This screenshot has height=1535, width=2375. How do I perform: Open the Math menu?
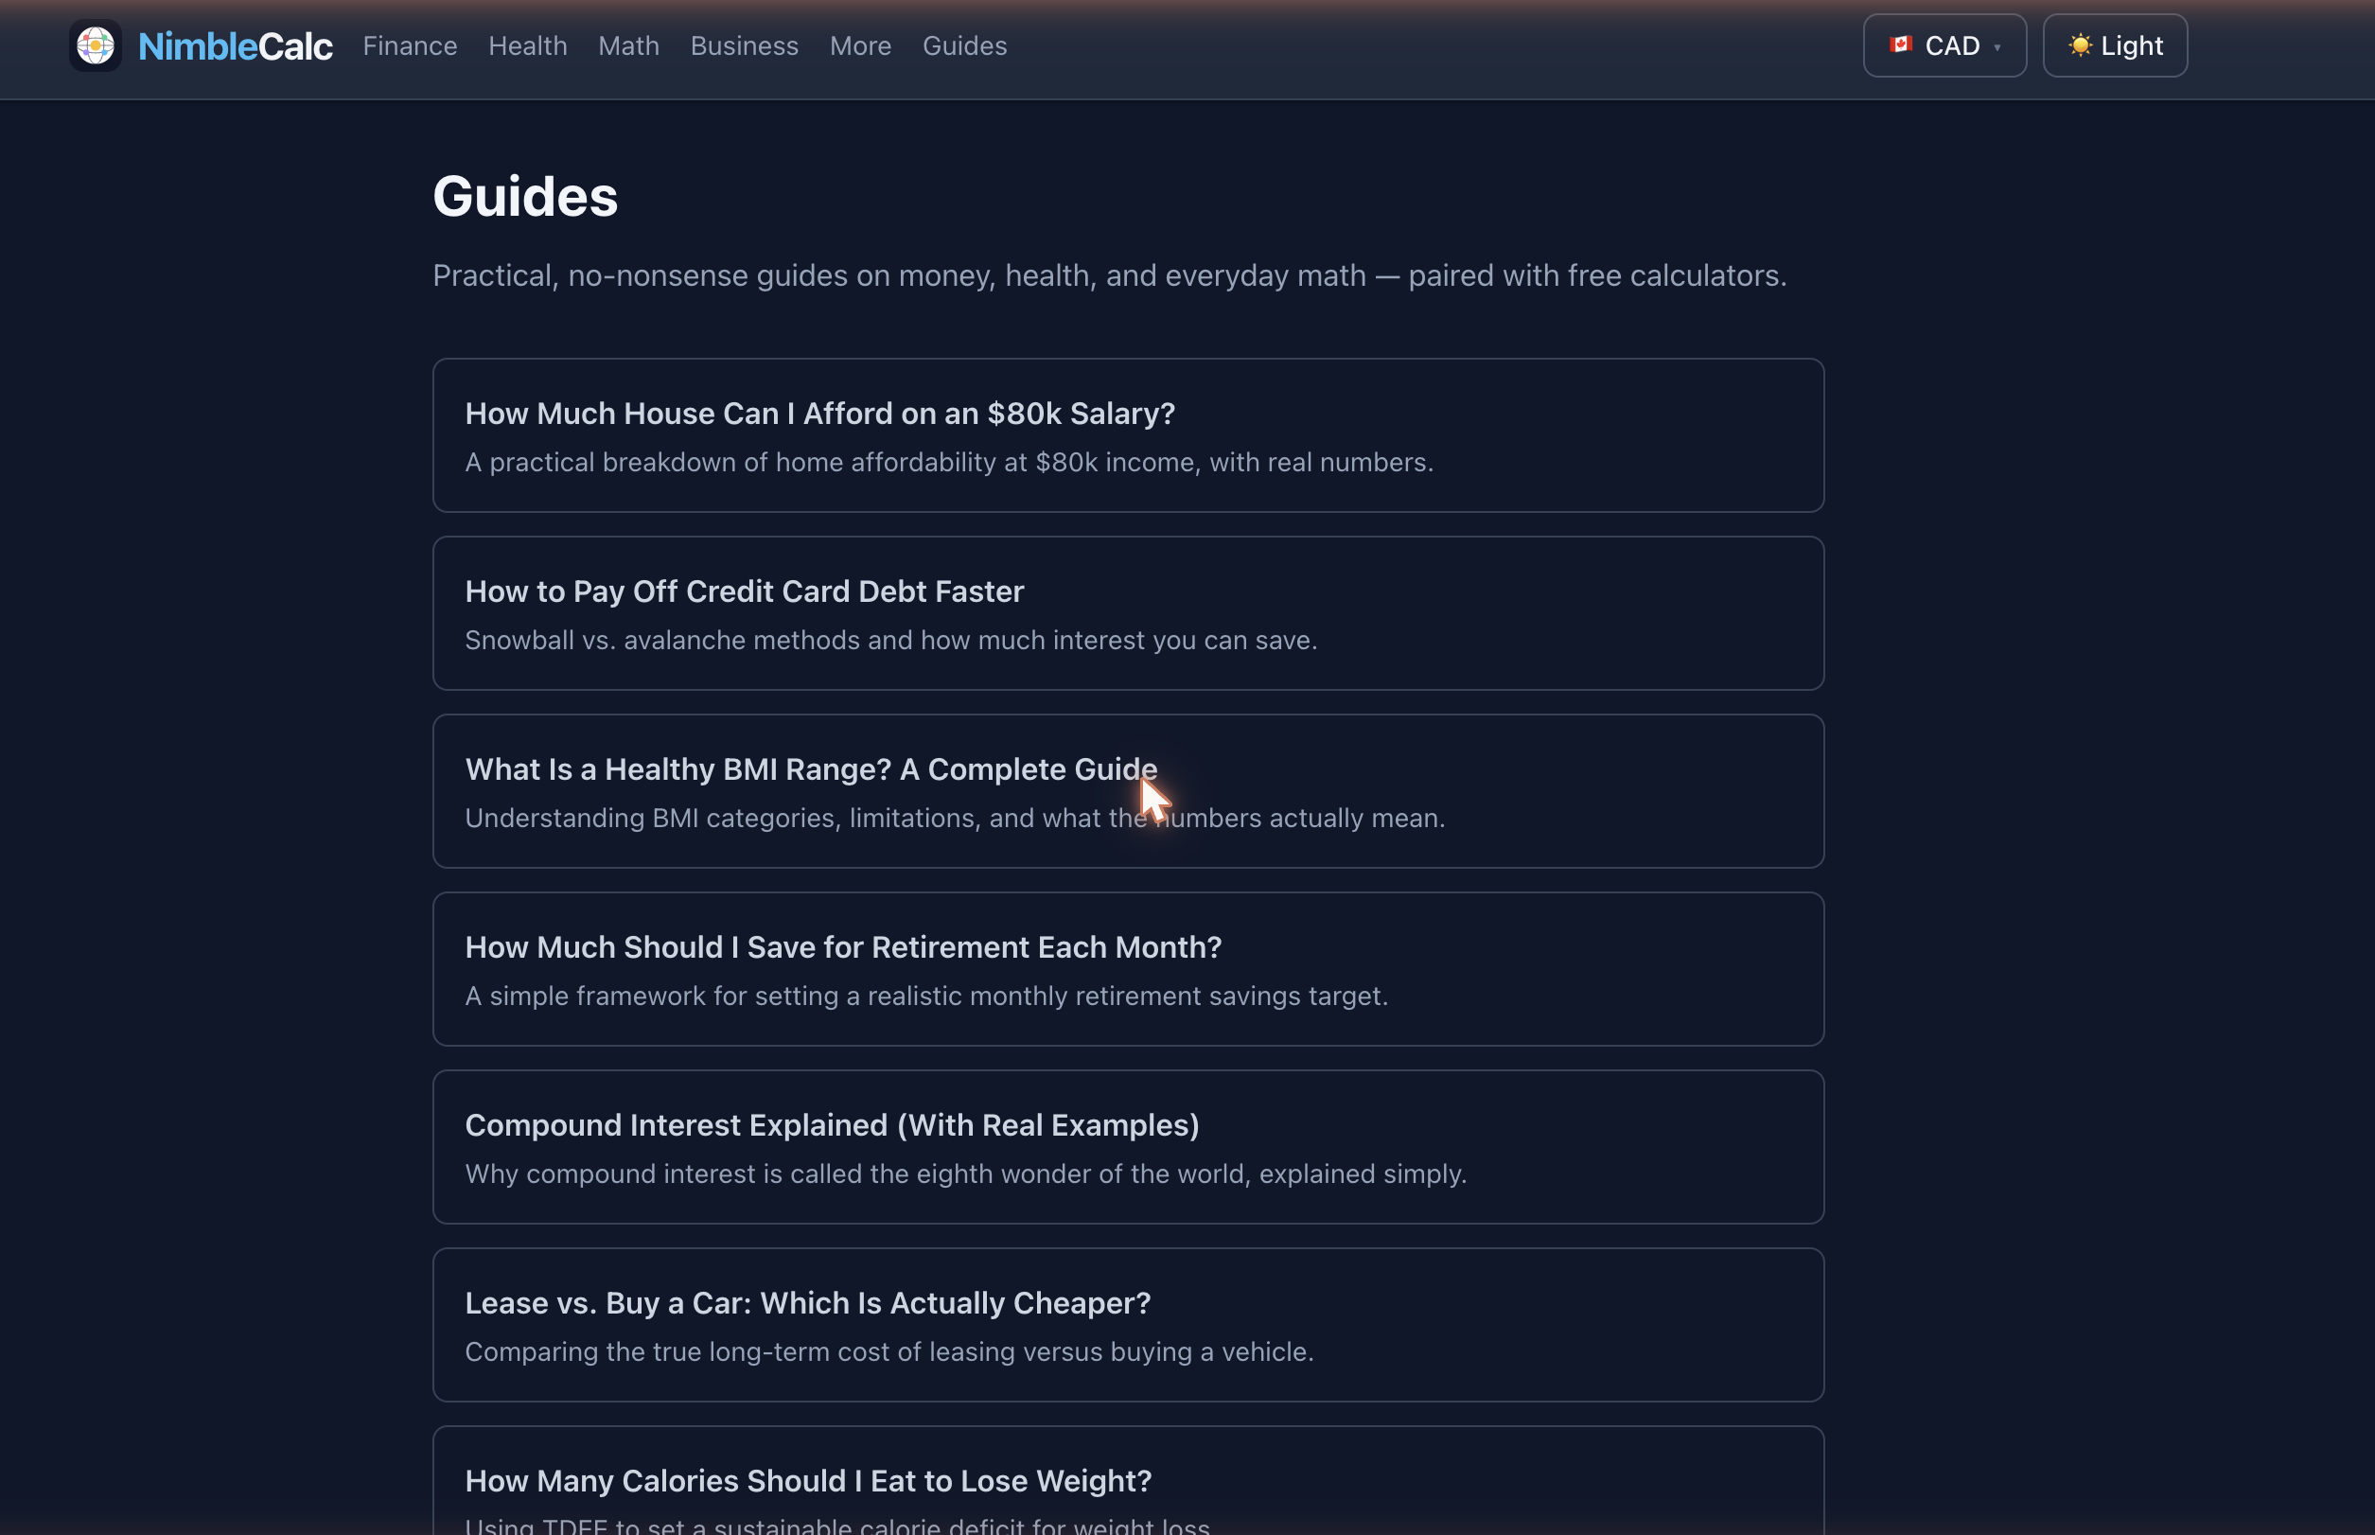629,45
